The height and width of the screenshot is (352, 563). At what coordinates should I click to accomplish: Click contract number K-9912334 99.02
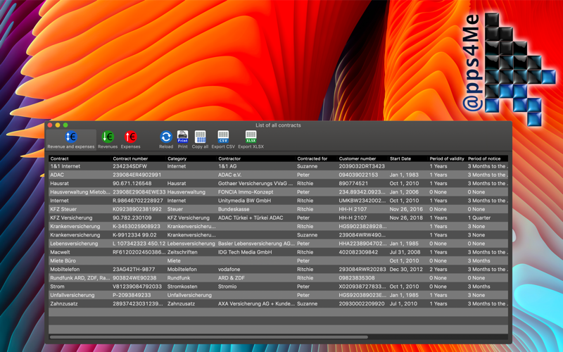pyautogui.click(x=134, y=235)
